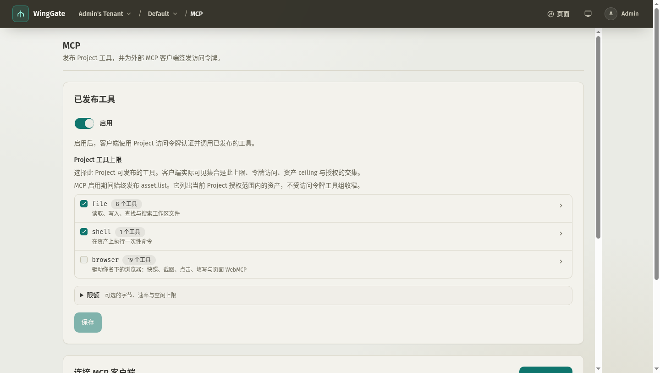Click the teal button in 连接 MCP 客户端 card
Viewport: 660px width, 373px height.
coord(545,370)
